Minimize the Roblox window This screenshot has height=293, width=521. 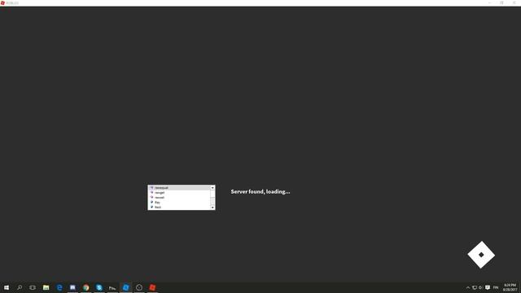tap(489, 2)
